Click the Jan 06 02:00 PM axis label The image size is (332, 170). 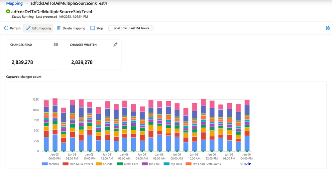(x=229, y=156)
